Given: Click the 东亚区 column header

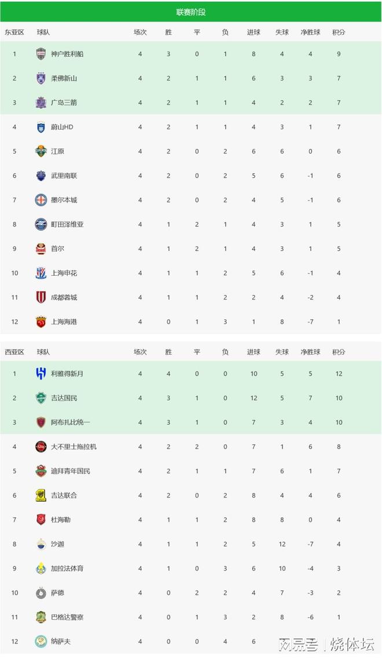Looking at the screenshot, I should tap(14, 32).
